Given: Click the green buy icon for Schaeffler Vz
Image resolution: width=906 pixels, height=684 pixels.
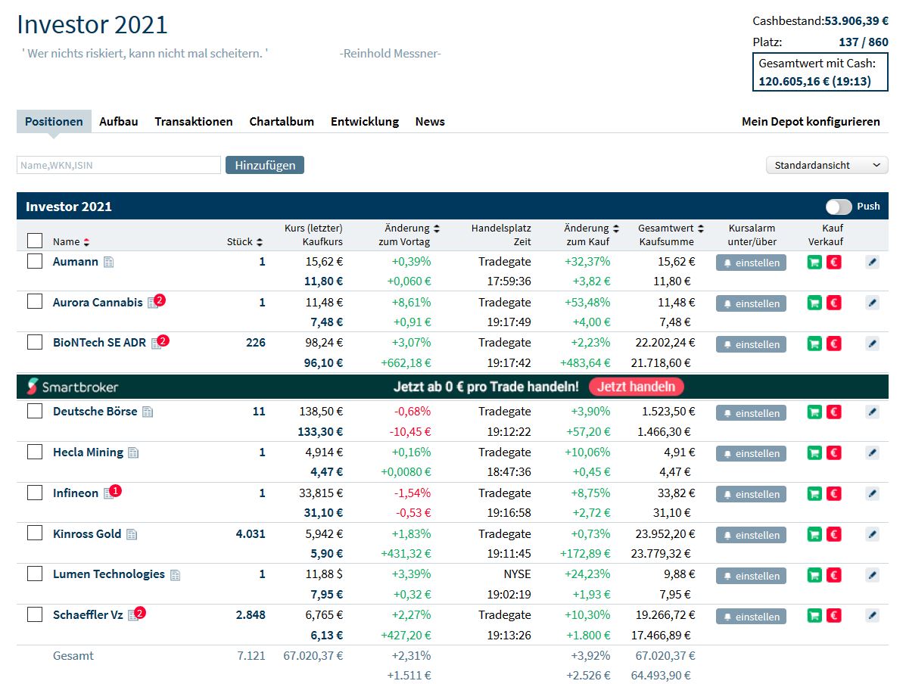Looking at the screenshot, I should coord(814,615).
